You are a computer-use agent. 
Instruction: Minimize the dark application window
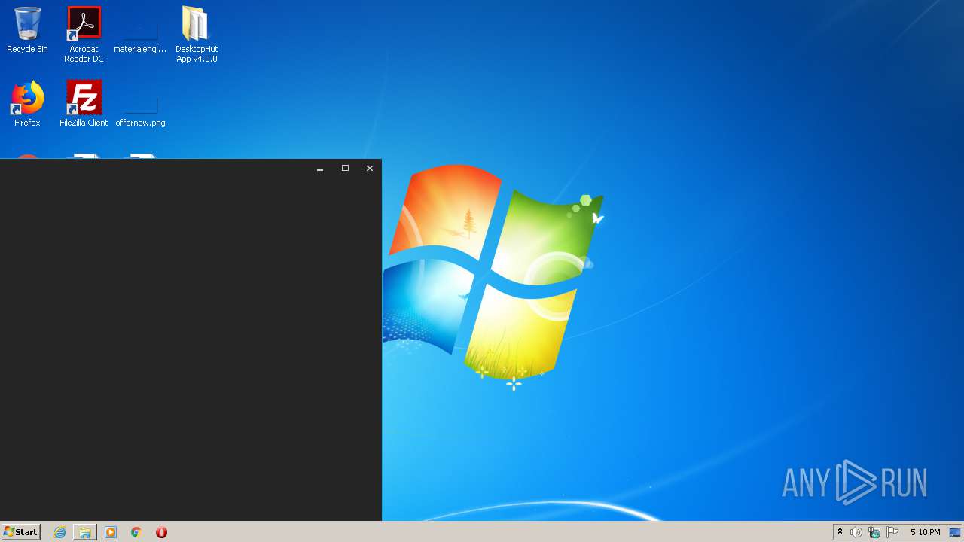click(320, 169)
